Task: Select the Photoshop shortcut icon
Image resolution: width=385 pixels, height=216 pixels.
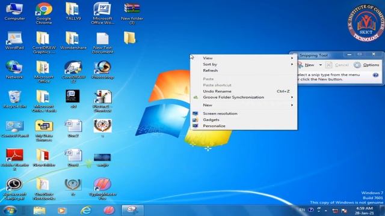Action: 102,68
